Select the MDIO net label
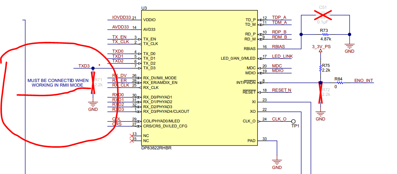The image size is (397, 174). 278,71
